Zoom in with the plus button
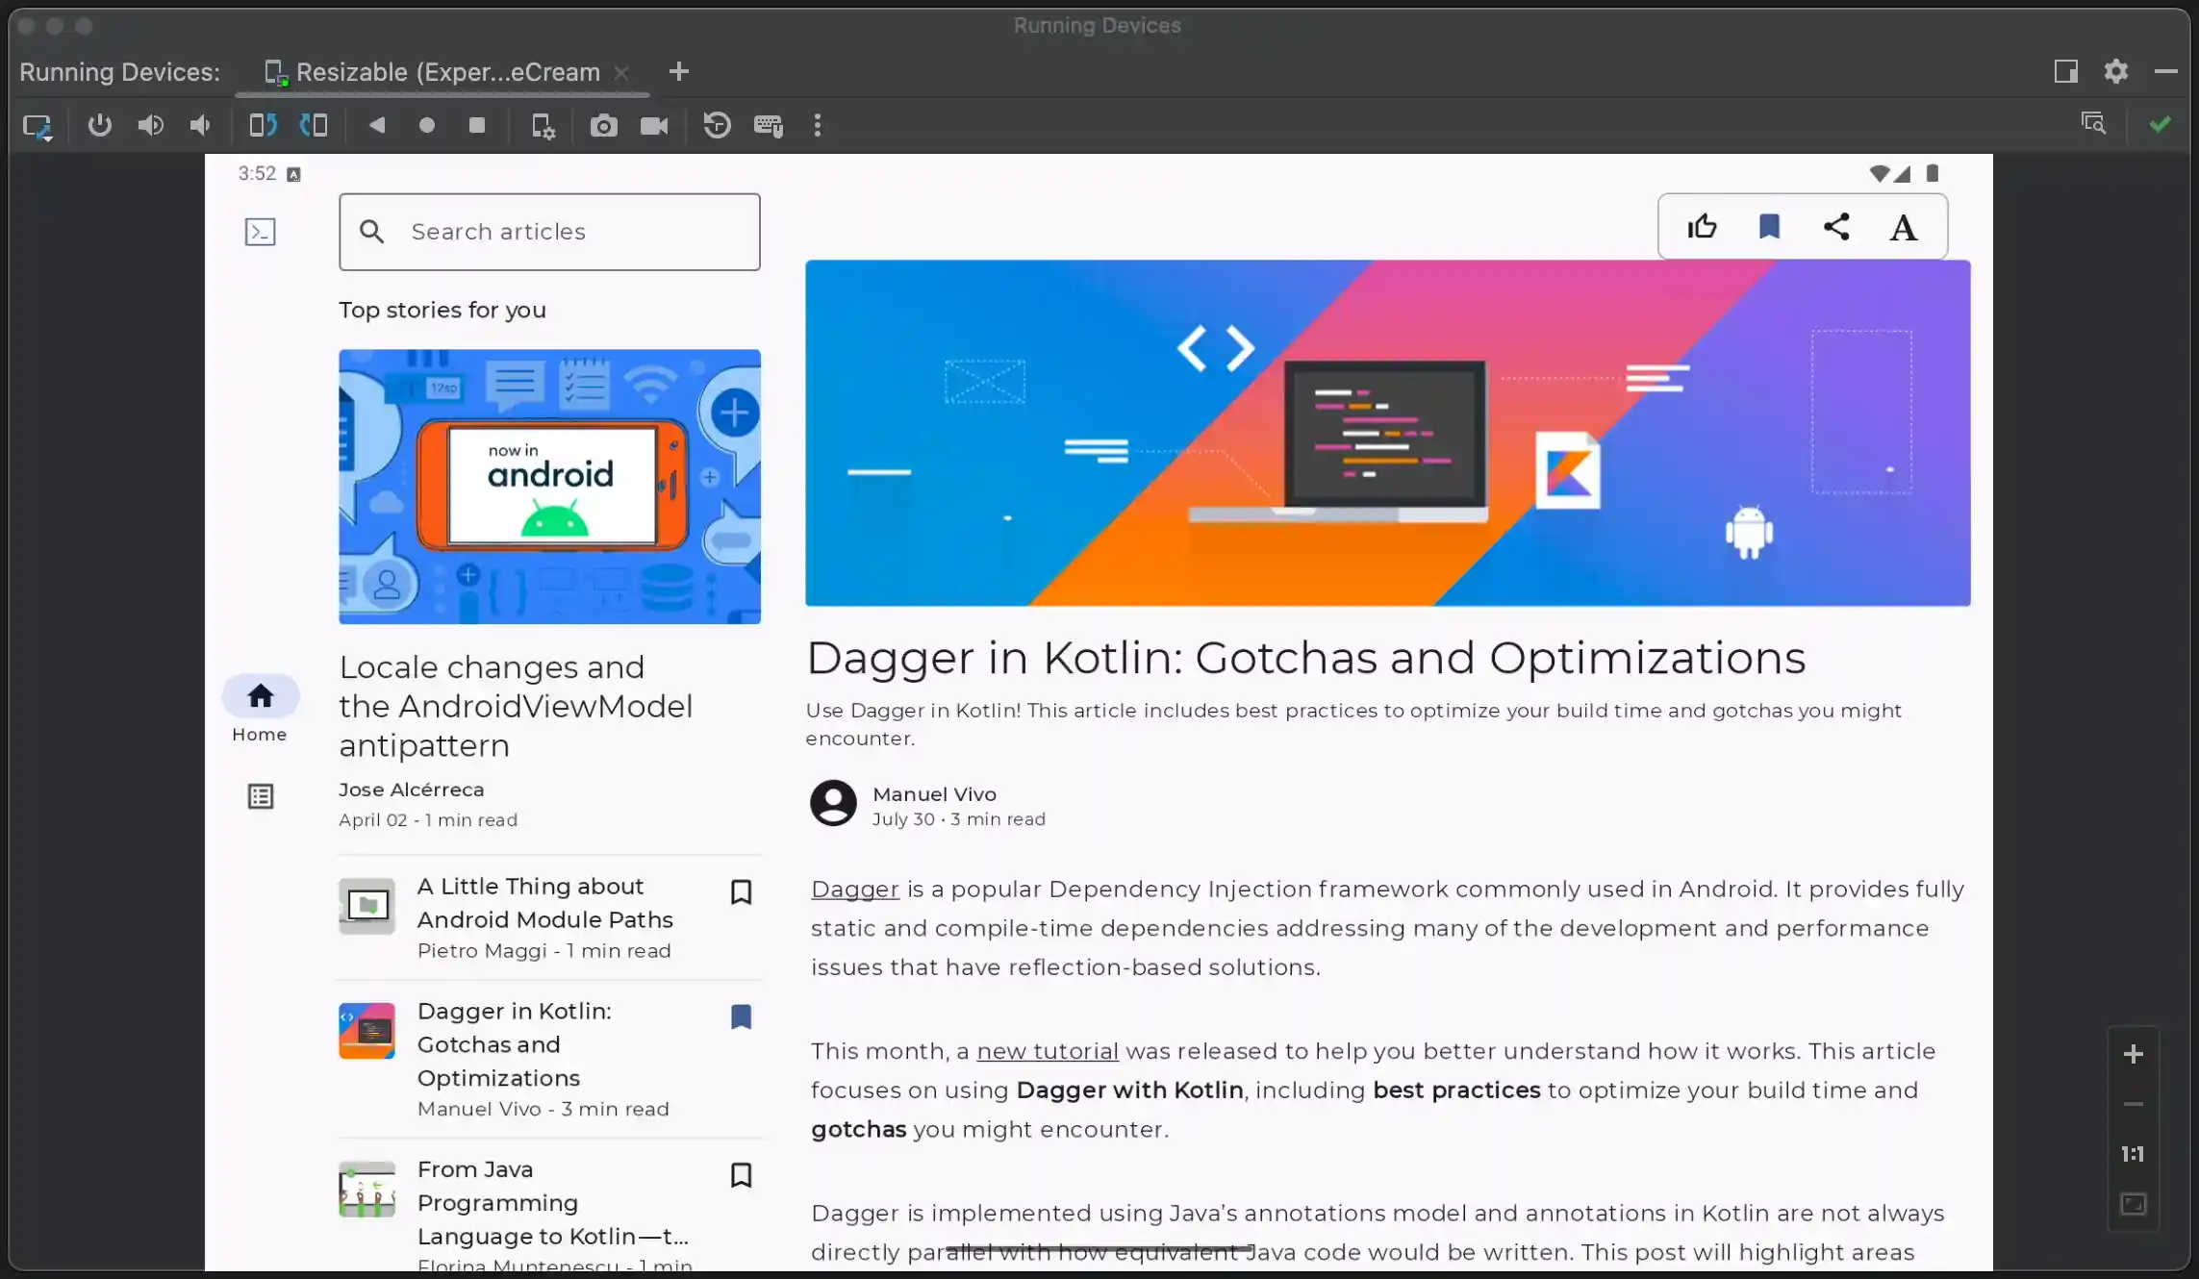This screenshot has width=2199, height=1279. pos(2133,1055)
